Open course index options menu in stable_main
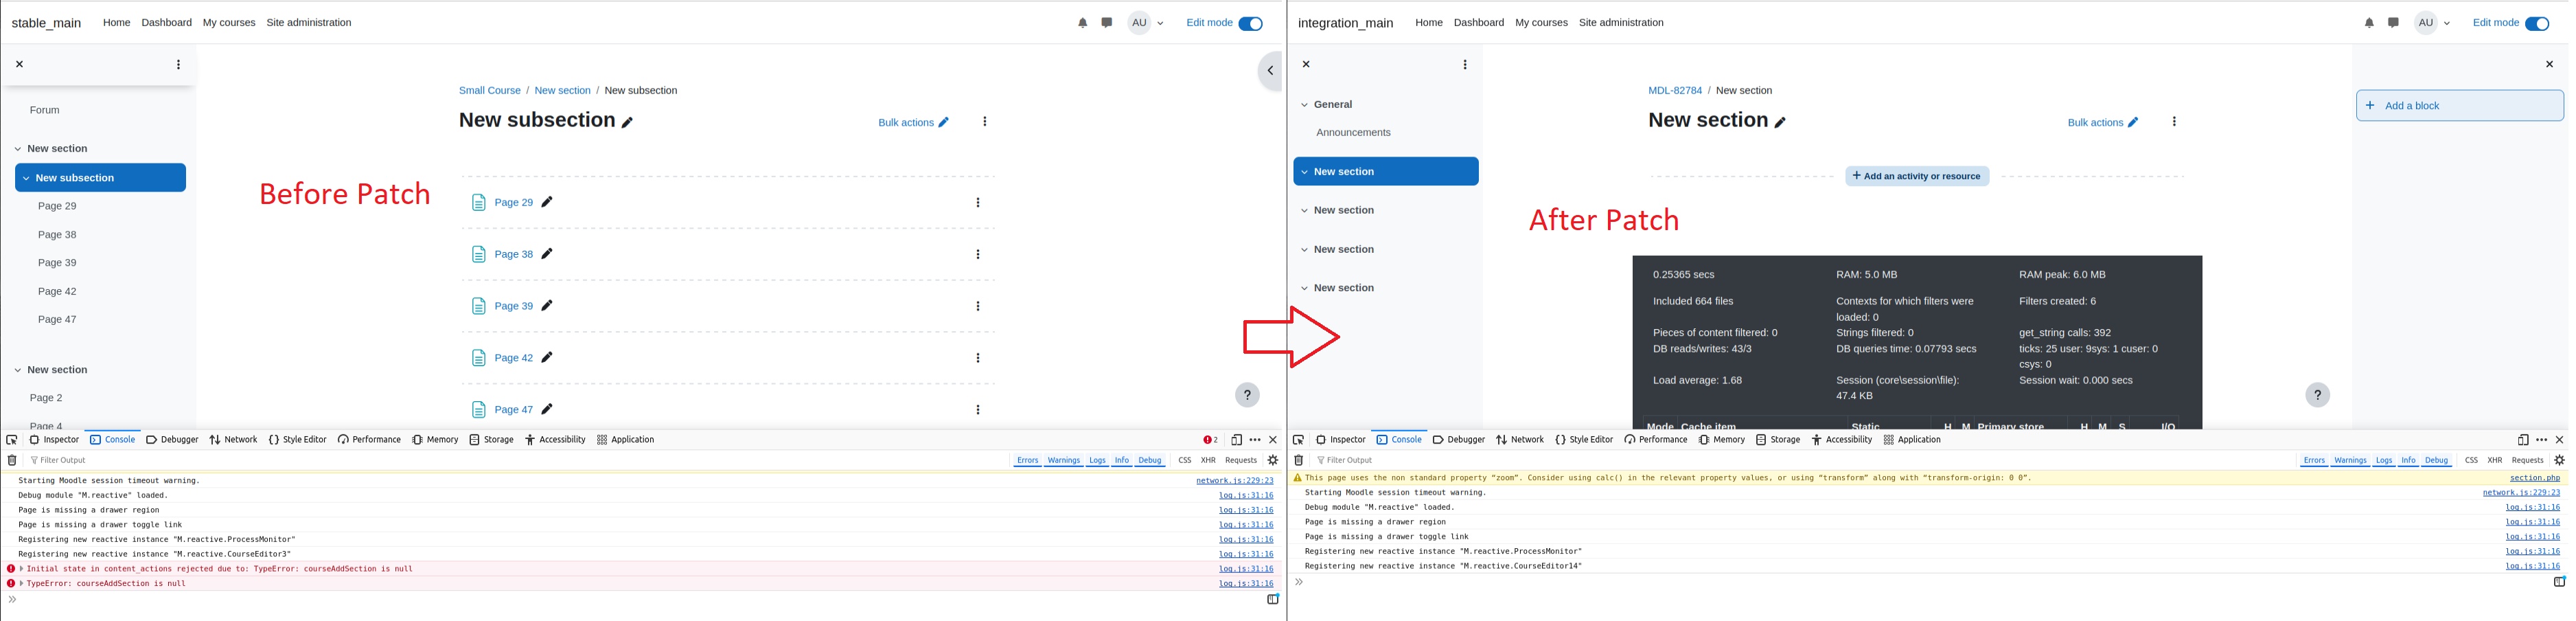The image size is (2576, 621). pyautogui.click(x=178, y=64)
